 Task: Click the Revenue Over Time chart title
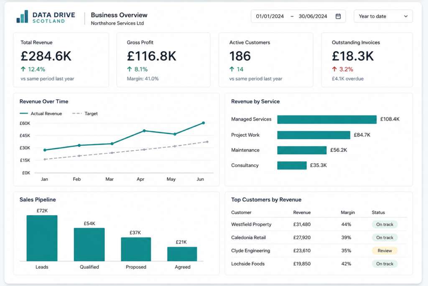tap(44, 101)
